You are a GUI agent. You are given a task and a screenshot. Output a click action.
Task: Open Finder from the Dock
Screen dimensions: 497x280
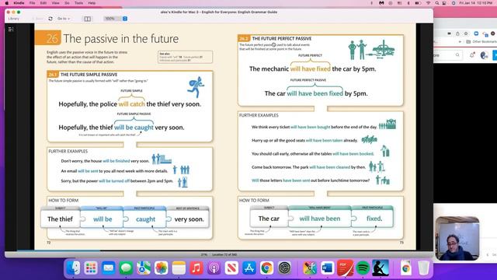coord(73,268)
